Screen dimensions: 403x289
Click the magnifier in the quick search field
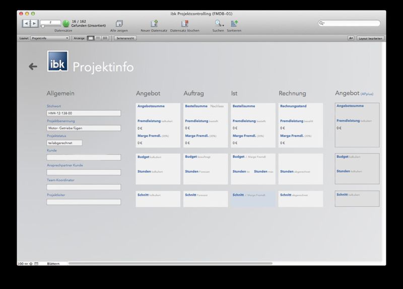pyautogui.click(x=321, y=23)
